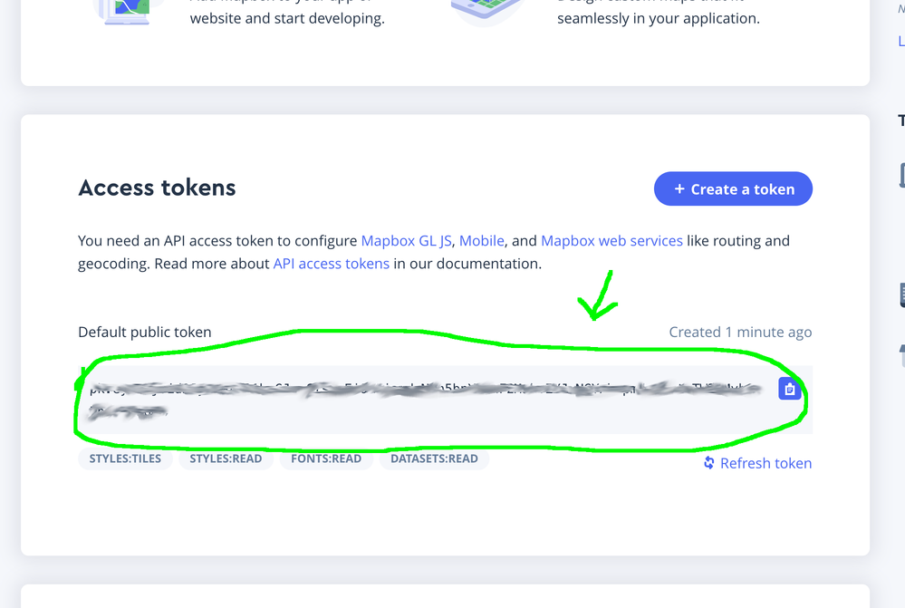Click inside the default public token field
Viewport: 905px width, 608px height.
pyautogui.click(x=426, y=400)
